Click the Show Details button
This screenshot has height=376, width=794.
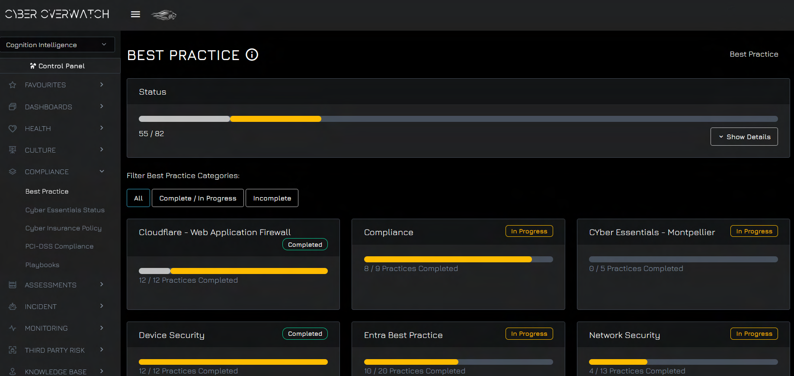[x=744, y=137]
